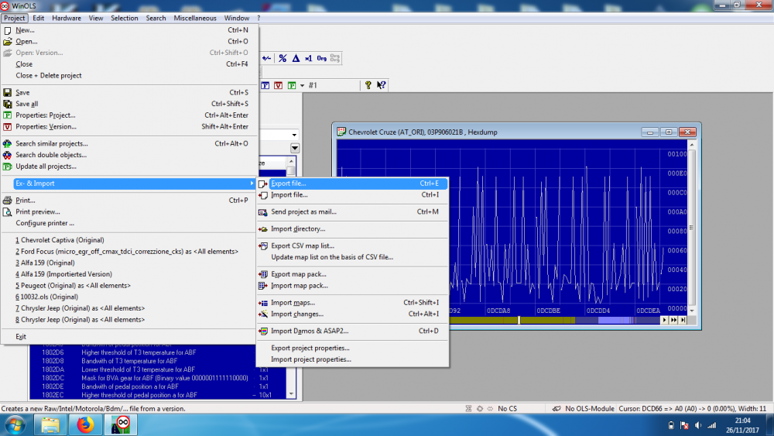The height and width of the screenshot is (436, 774).
Task: Choose Close + Delete project
Action: tap(128, 76)
